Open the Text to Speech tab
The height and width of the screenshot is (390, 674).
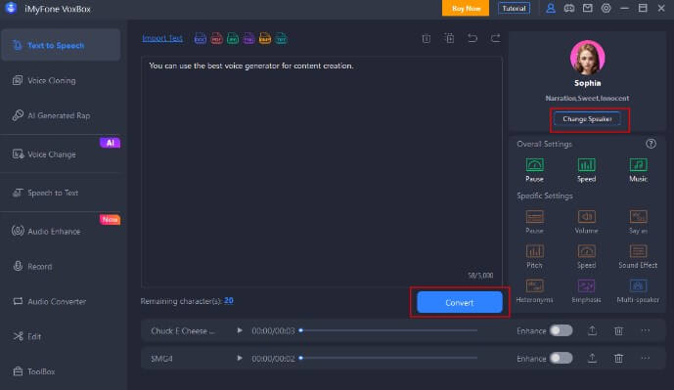[x=61, y=45]
